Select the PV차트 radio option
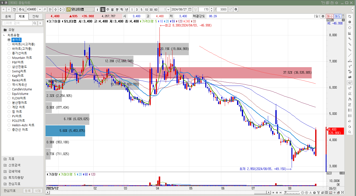This screenshot has width=356, height=196. pos(9,116)
